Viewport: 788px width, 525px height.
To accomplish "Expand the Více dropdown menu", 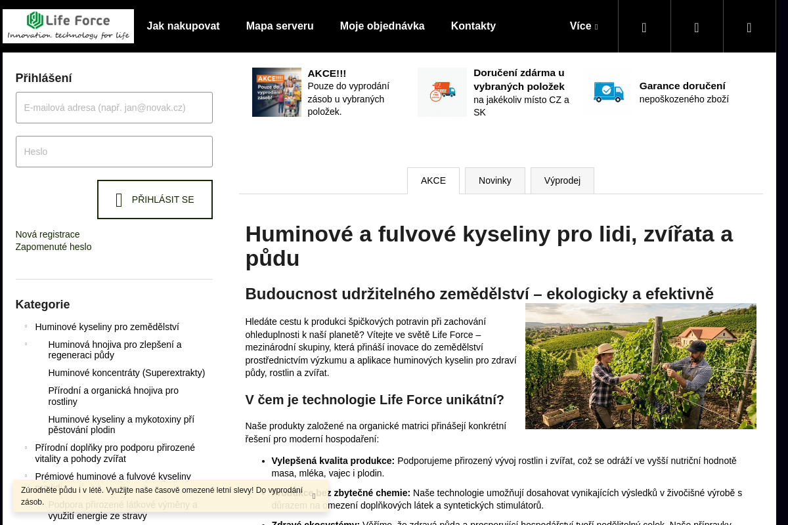I will (x=584, y=26).
